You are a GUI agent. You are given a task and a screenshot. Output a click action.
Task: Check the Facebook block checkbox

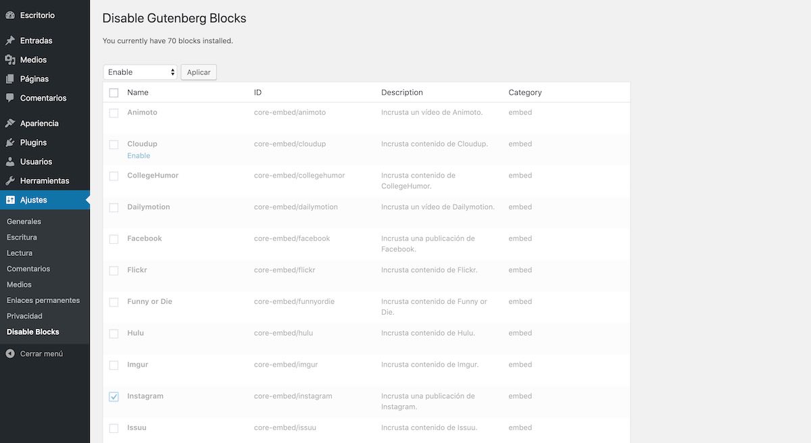point(114,239)
